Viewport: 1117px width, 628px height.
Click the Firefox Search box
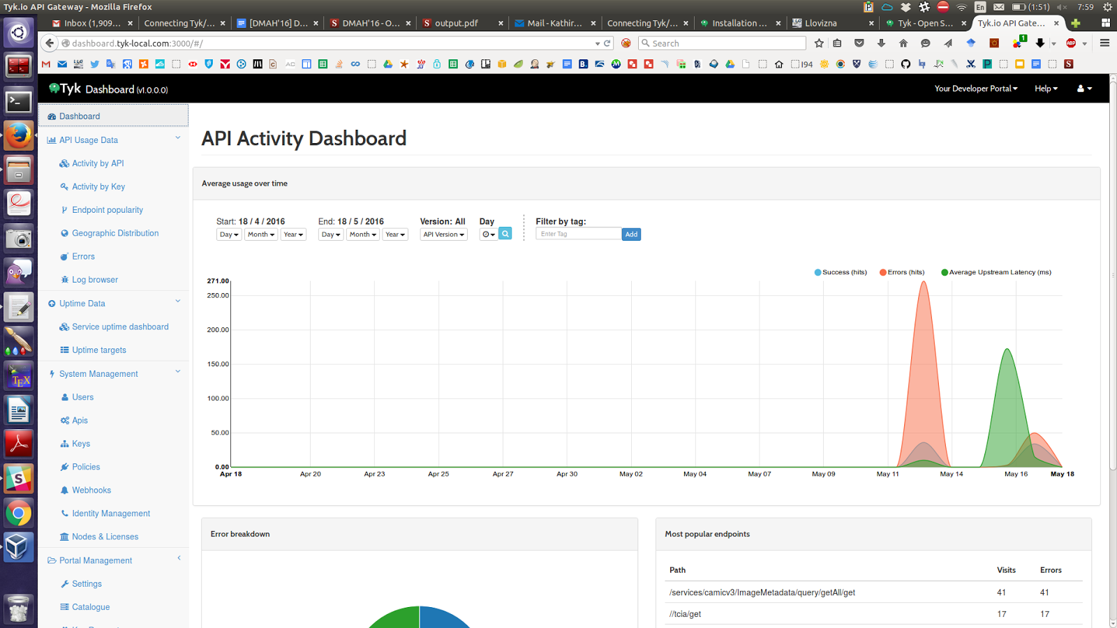(x=722, y=43)
